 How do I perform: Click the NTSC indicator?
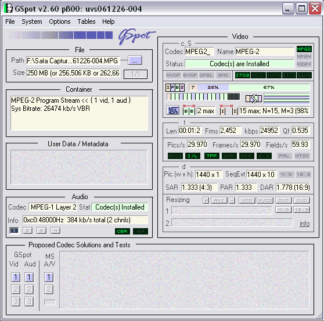pos(302,156)
